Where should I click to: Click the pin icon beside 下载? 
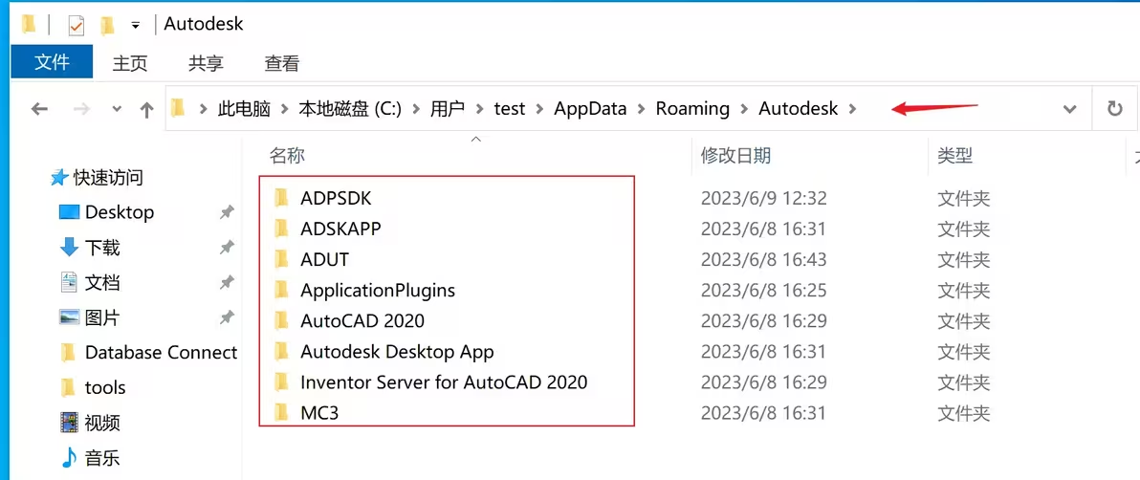coord(227,248)
